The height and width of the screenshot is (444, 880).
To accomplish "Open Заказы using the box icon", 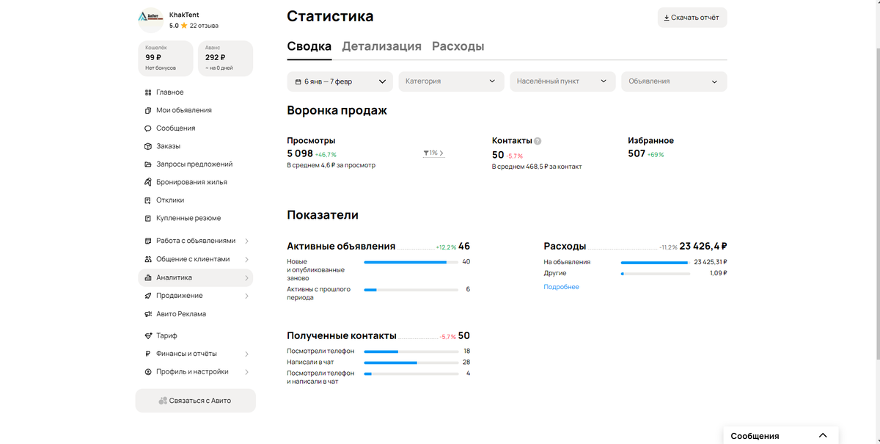I will click(147, 146).
